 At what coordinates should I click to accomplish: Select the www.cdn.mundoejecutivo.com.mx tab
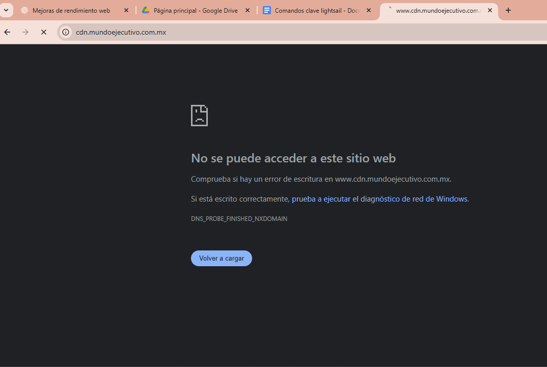click(x=437, y=10)
